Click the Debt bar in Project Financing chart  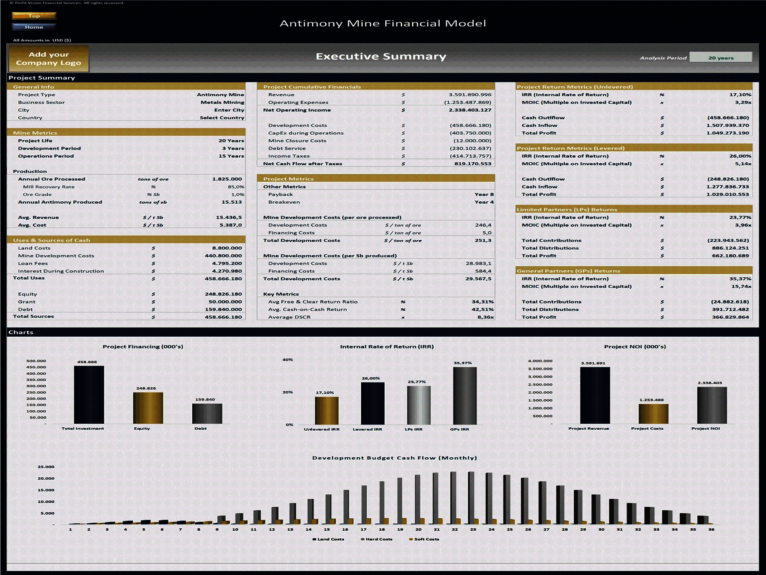click(207, 413)
